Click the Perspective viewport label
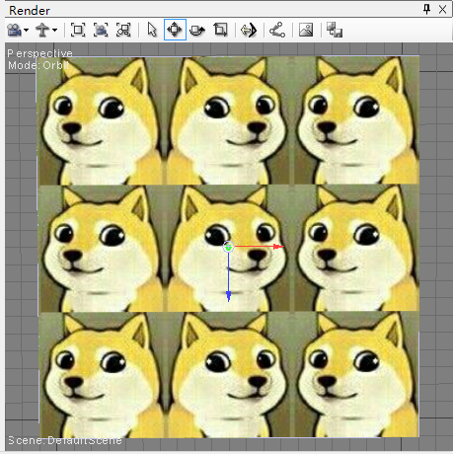 (x=40, y=53)
